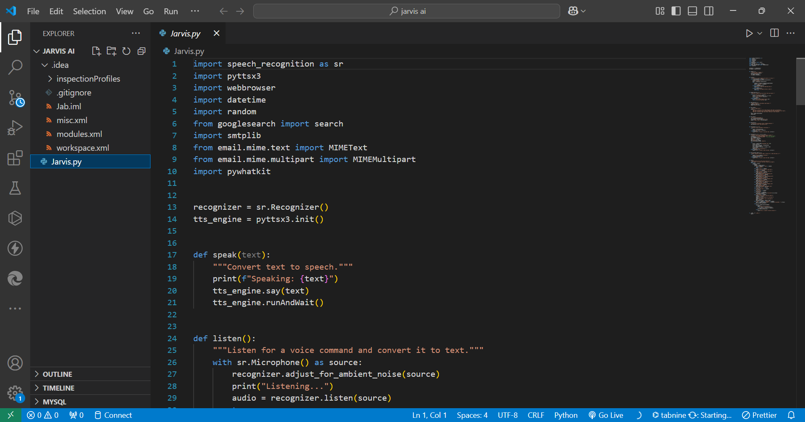Open the Run menu
The height and width of the screenshot is (422, 805).
pyautogui.click(x=171, y=11)
